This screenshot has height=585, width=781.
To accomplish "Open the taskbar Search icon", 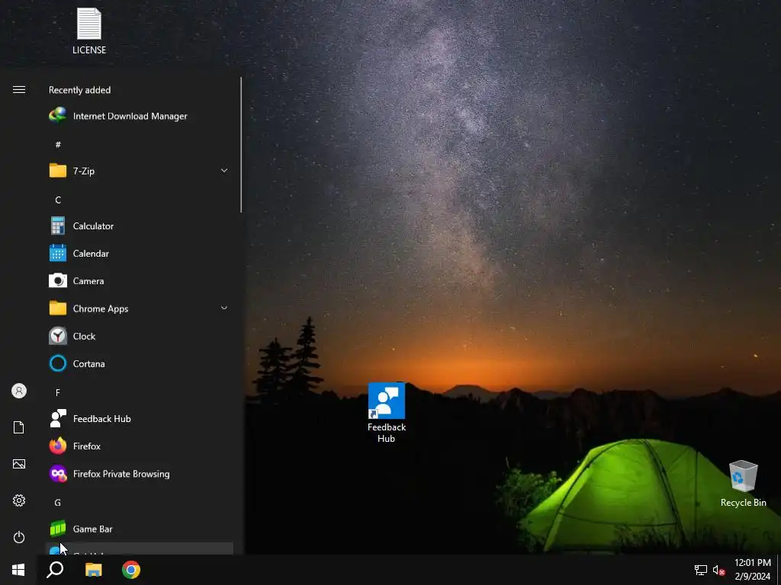I will tap(55, 570).
